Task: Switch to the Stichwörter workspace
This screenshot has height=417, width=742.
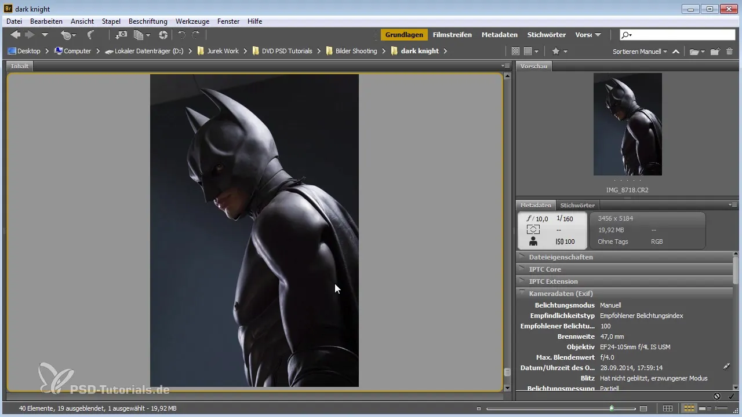Action: (547, 35)
